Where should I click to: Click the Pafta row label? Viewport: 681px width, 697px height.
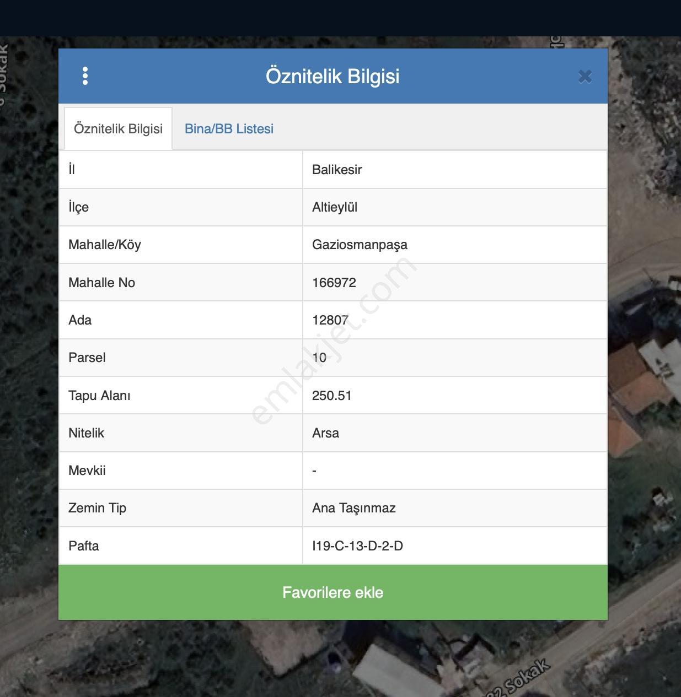84,546
